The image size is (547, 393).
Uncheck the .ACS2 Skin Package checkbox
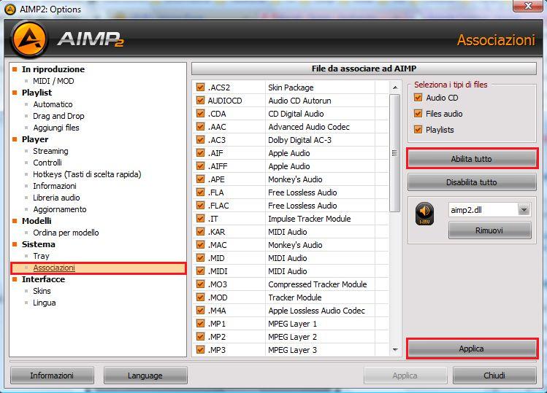click(x=200, y=87)
